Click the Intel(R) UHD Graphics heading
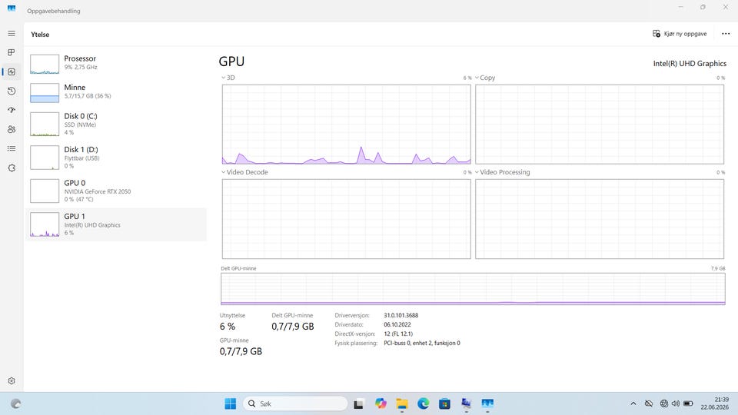This screenshot has width=738, height=415. point(690,64)
